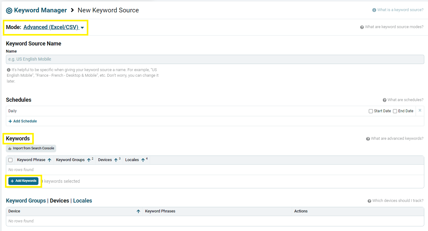Viewport: 428px width, 231px height.
Task: Sort by the Keyword Phrase column arrow
Action: 49,160
